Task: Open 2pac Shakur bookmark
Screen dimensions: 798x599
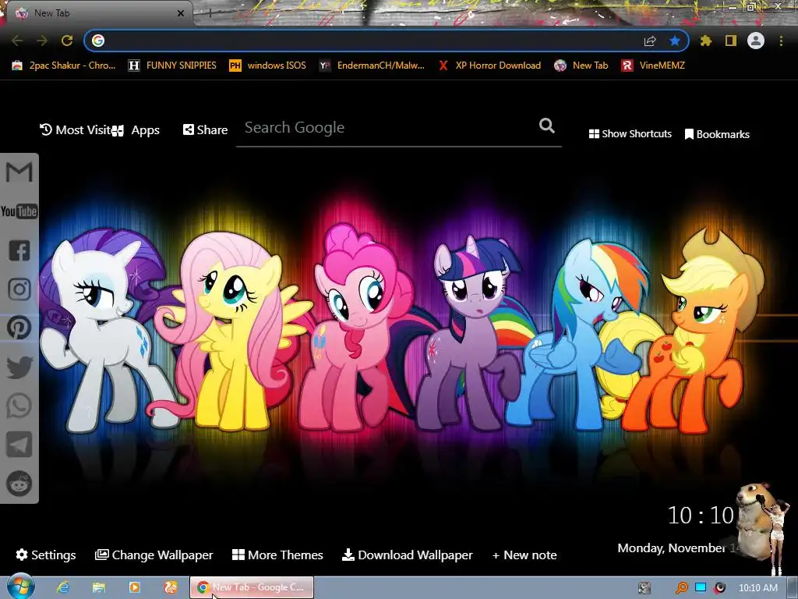Action: [x=64, y=66]
